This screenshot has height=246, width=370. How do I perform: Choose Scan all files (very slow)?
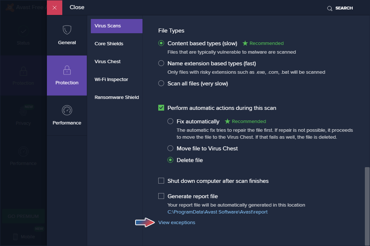click(161, 83)
